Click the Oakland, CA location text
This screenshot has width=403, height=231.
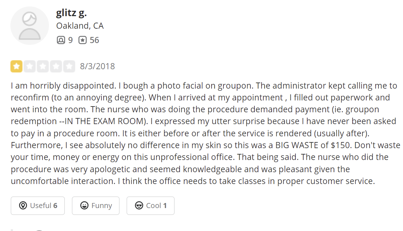coord(80,26)
